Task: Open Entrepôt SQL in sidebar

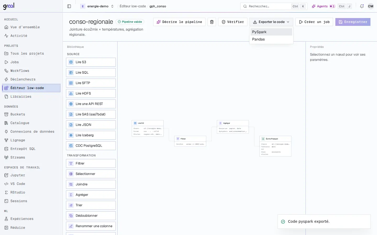Action: [x=31, y=149]
